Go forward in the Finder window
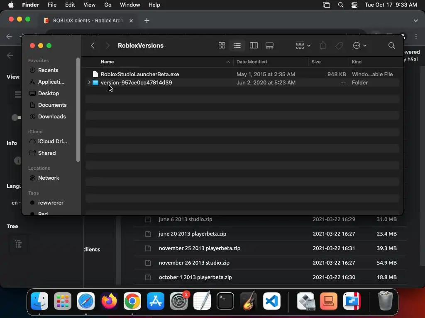This screenshot has width=425, height=318. (x=107, y=46)
